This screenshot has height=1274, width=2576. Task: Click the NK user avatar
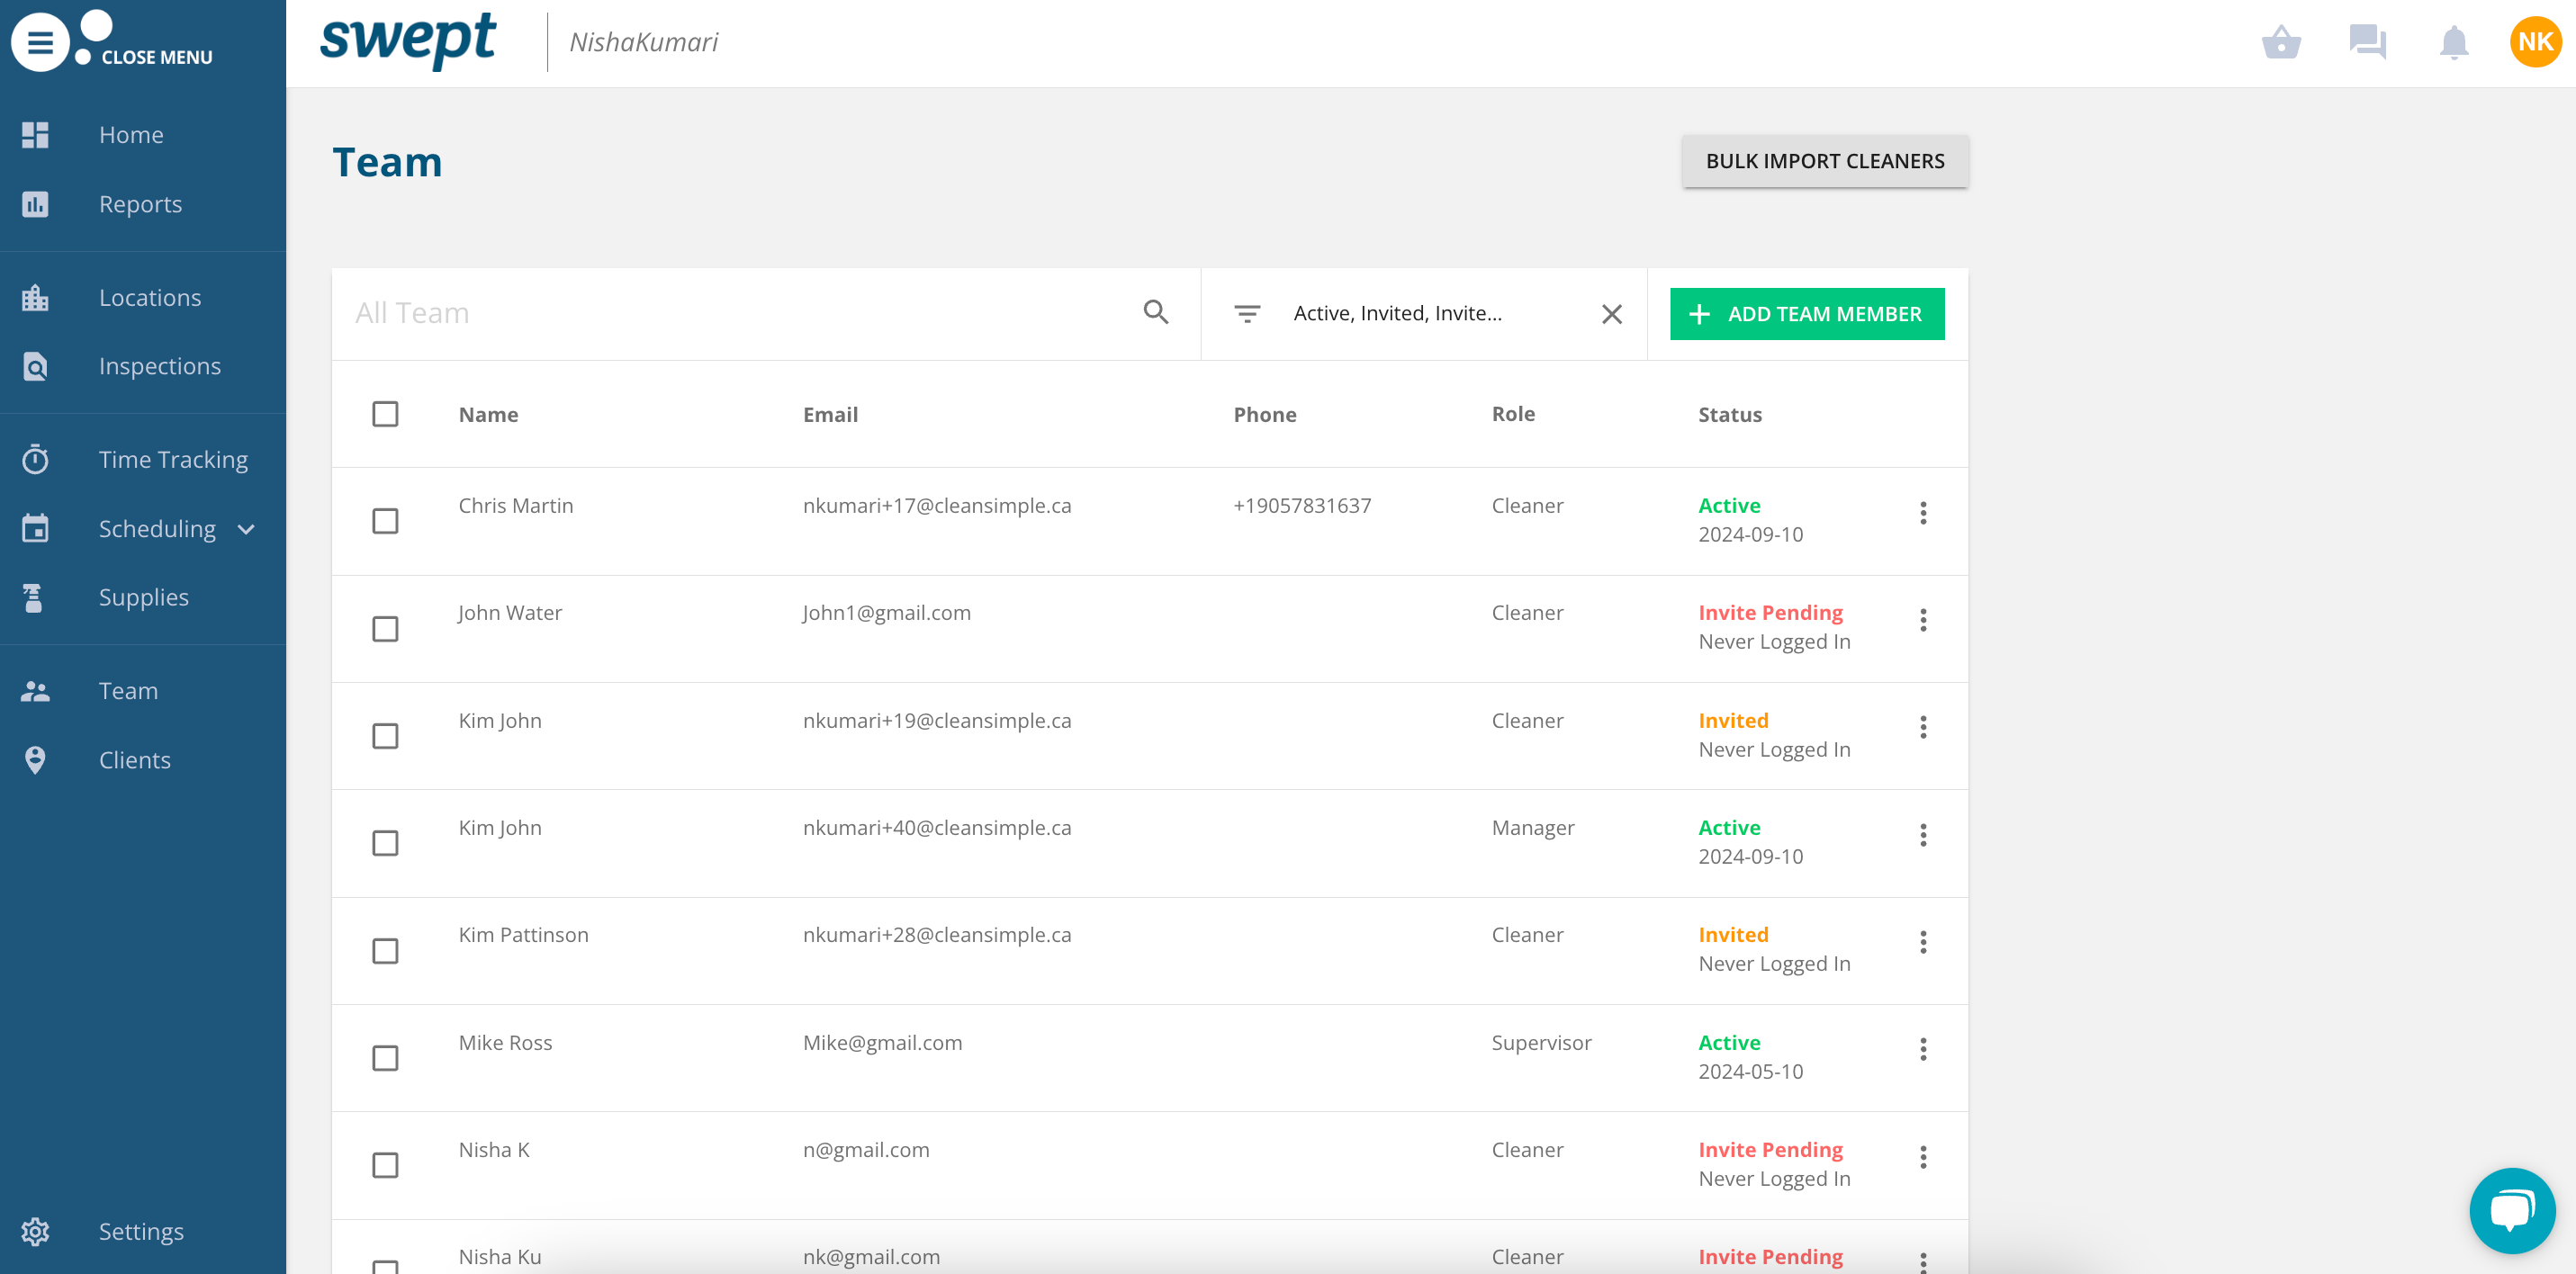point(2535,42)
